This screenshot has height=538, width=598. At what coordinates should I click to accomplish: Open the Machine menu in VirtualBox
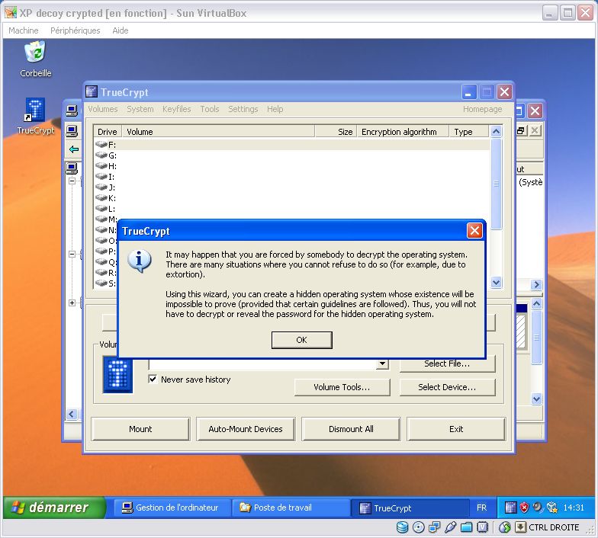pos(23,30)
